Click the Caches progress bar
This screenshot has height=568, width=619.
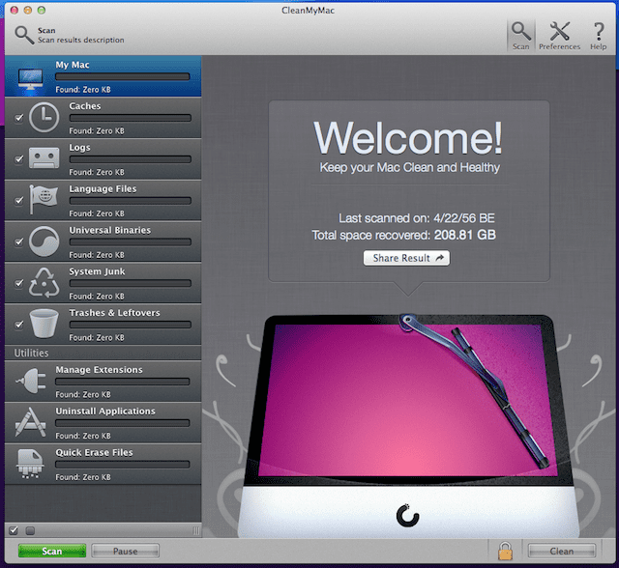coord(131,118)
